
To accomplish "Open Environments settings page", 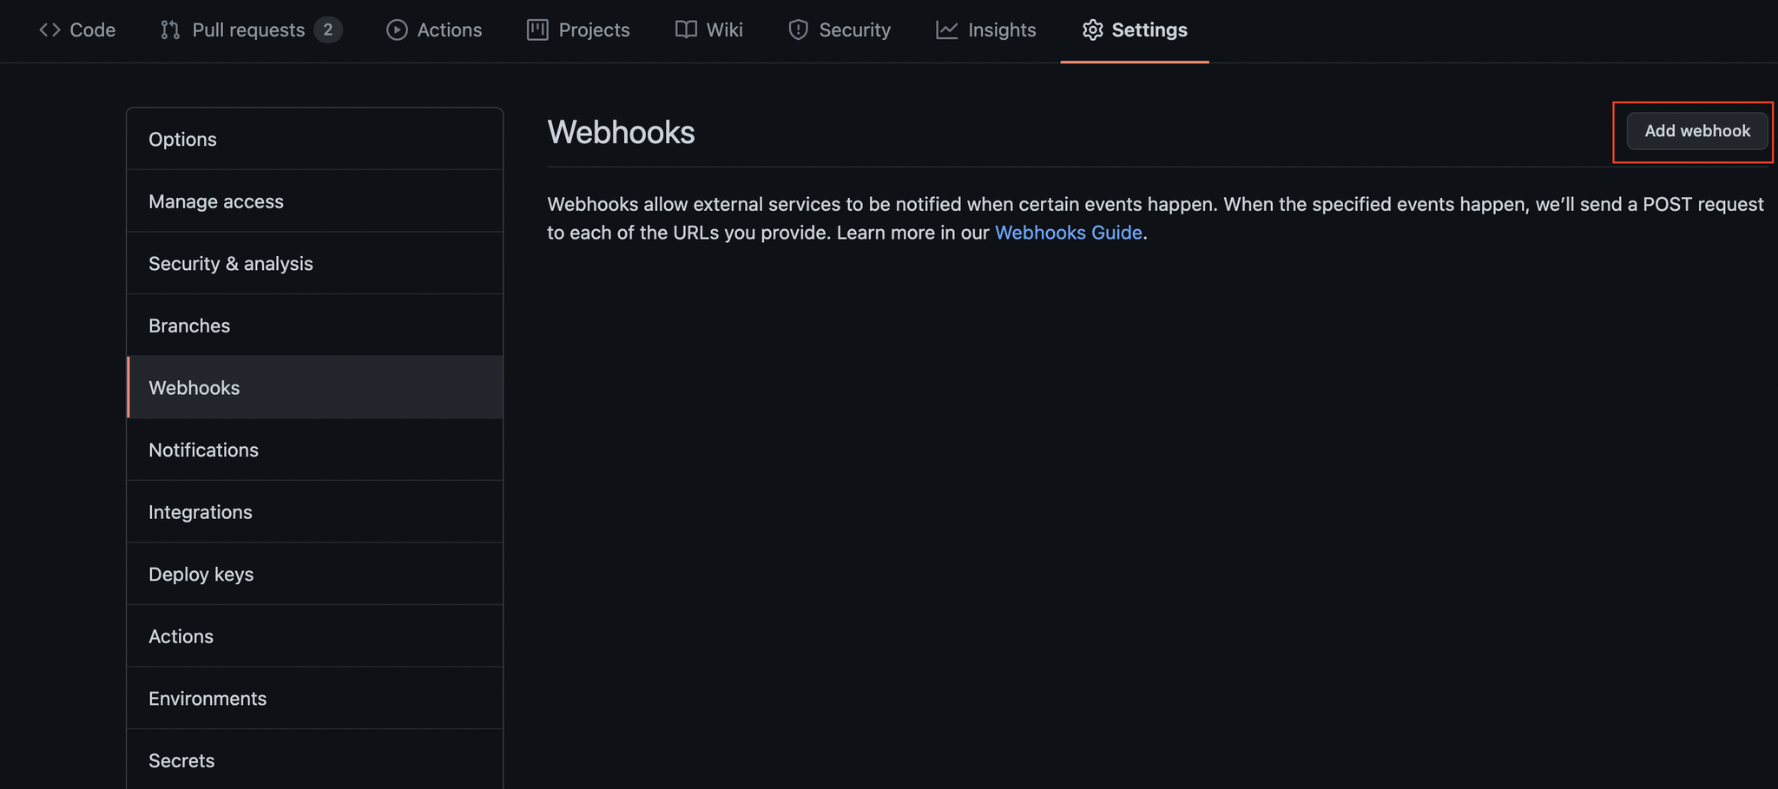I will tap(314, 698).
